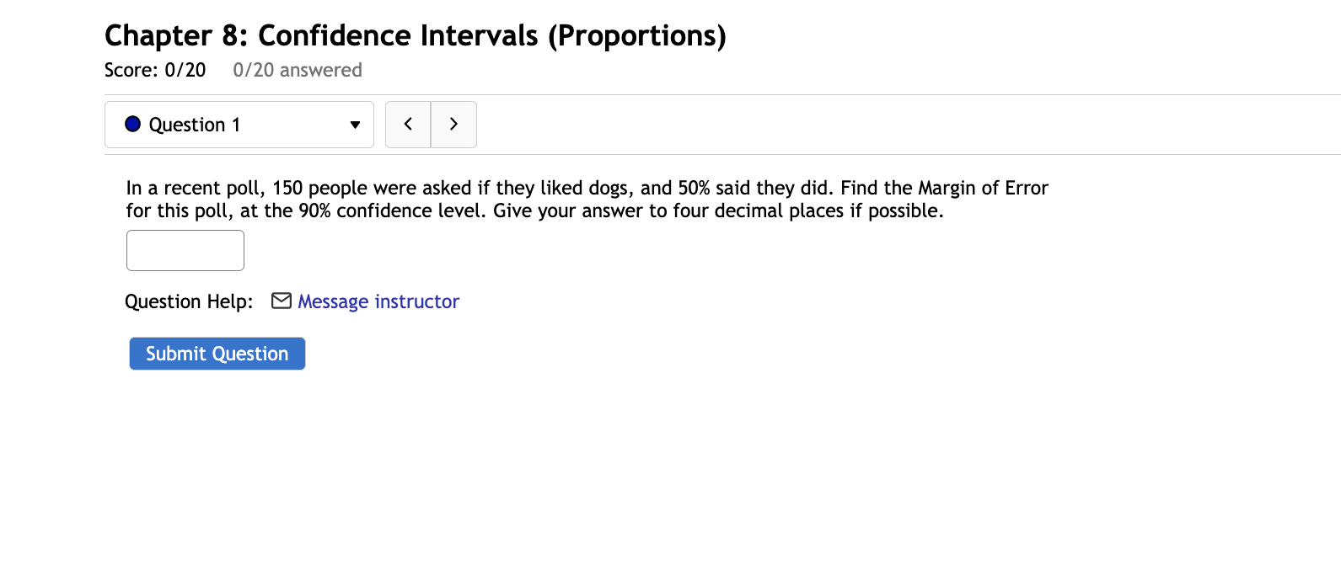Click the caret on the question picker
The width and height of the screenshot is (1341, 586).
pyautogui.click(x=355, y=125)
